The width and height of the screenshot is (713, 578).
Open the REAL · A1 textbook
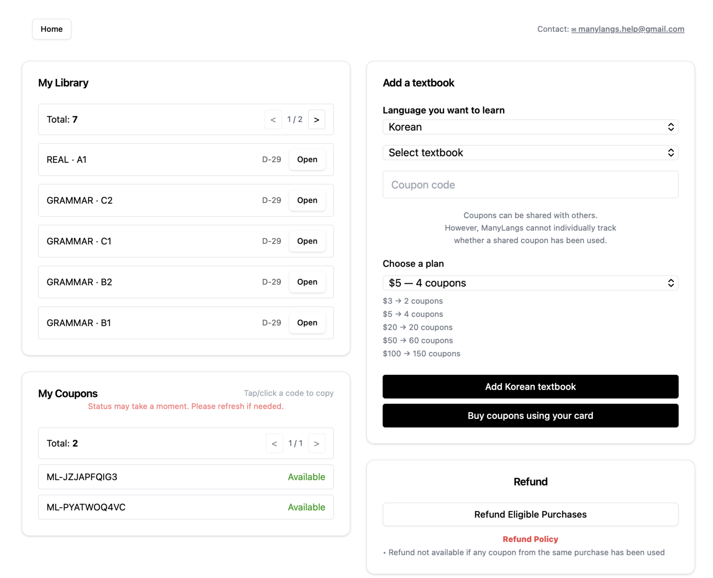(307, 160)
